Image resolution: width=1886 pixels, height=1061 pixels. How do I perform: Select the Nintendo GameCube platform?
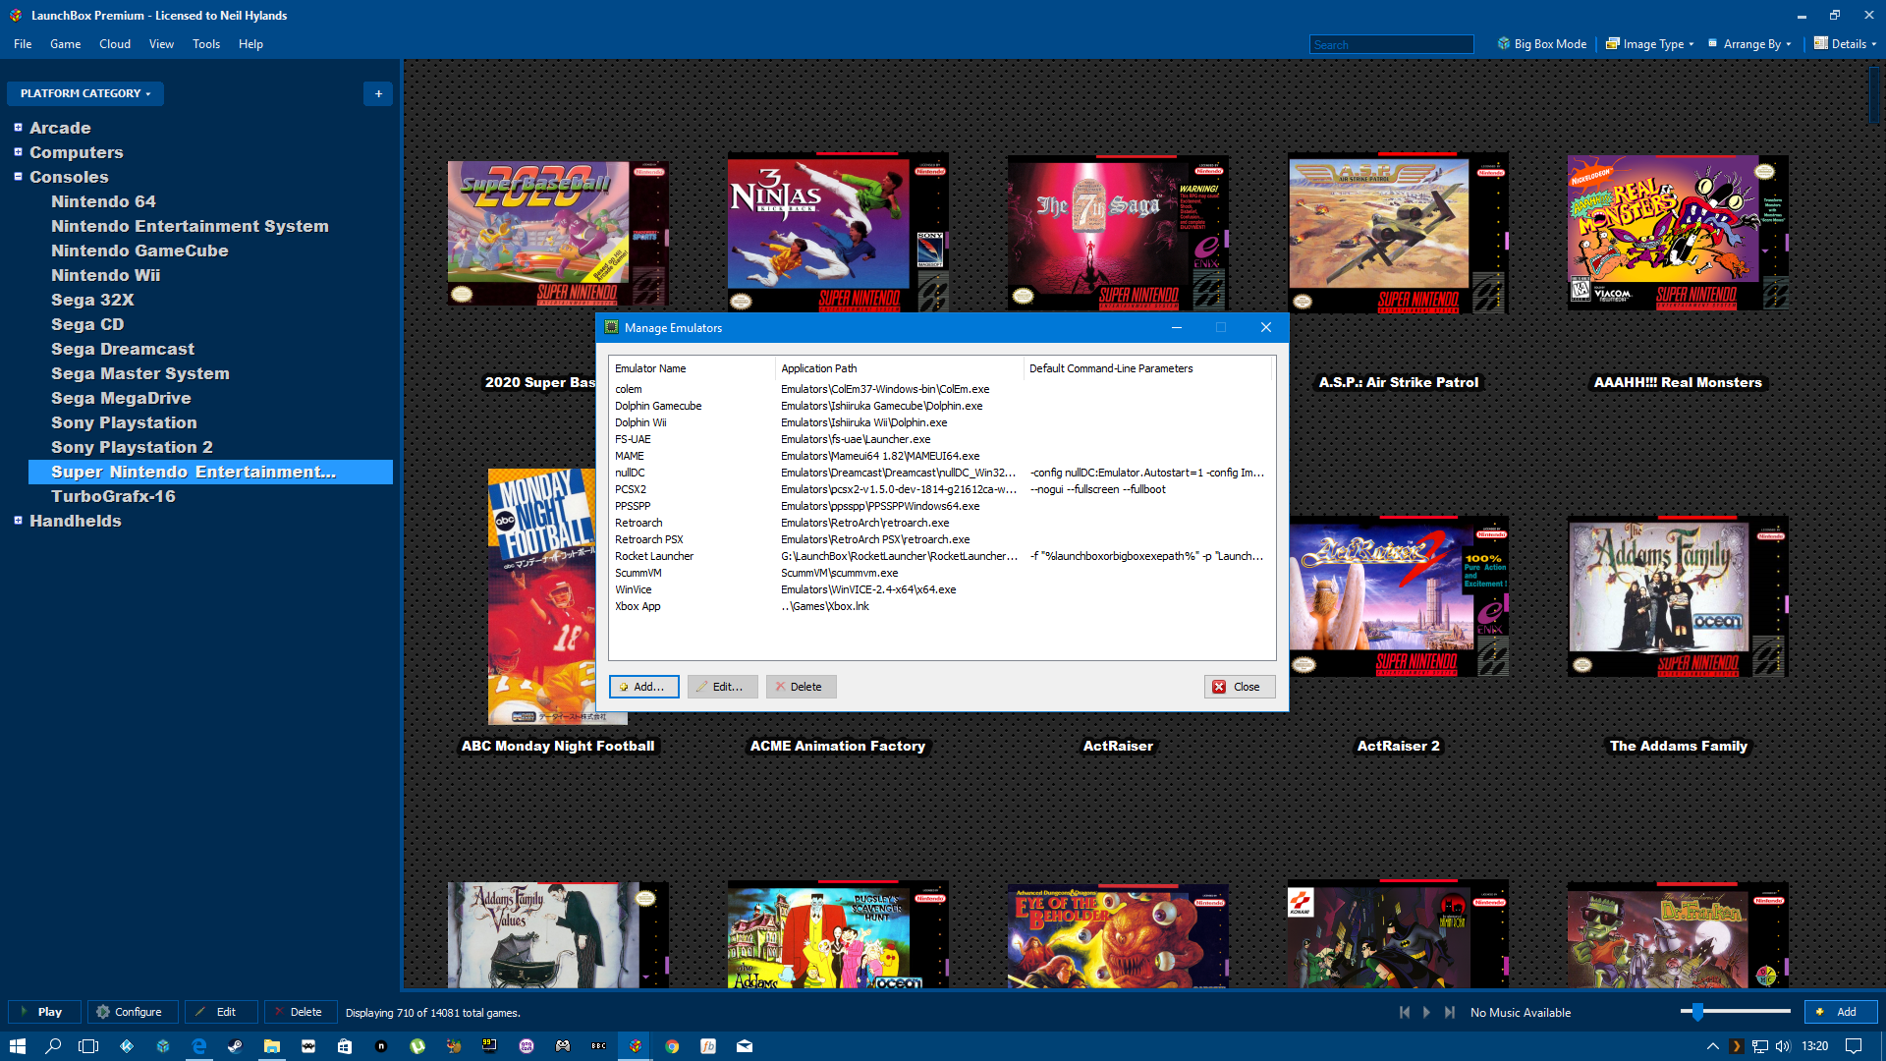(x=139, y=251)
